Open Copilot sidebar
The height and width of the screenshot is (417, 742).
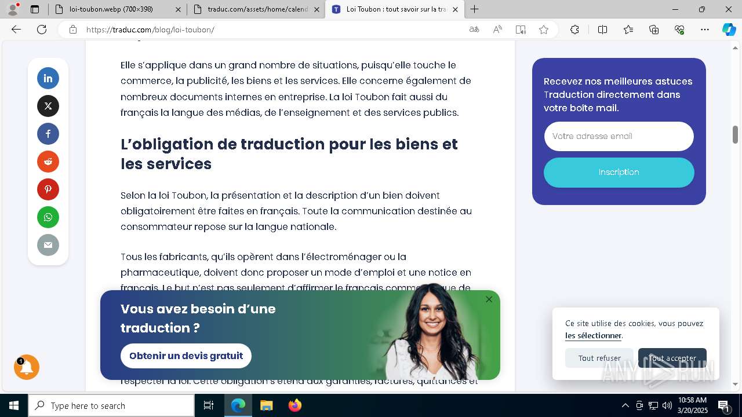(x=729, y=30)
